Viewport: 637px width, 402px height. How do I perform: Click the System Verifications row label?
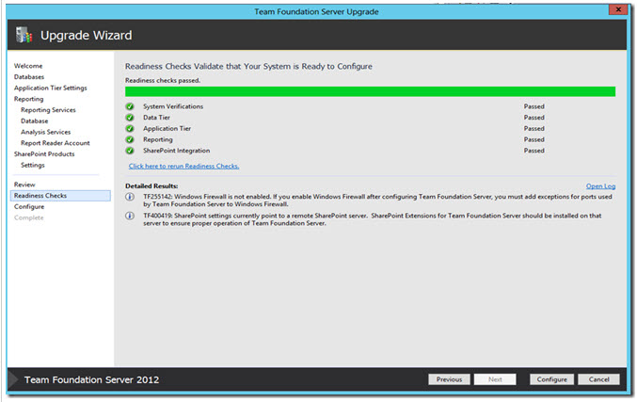tap(173, 106)
